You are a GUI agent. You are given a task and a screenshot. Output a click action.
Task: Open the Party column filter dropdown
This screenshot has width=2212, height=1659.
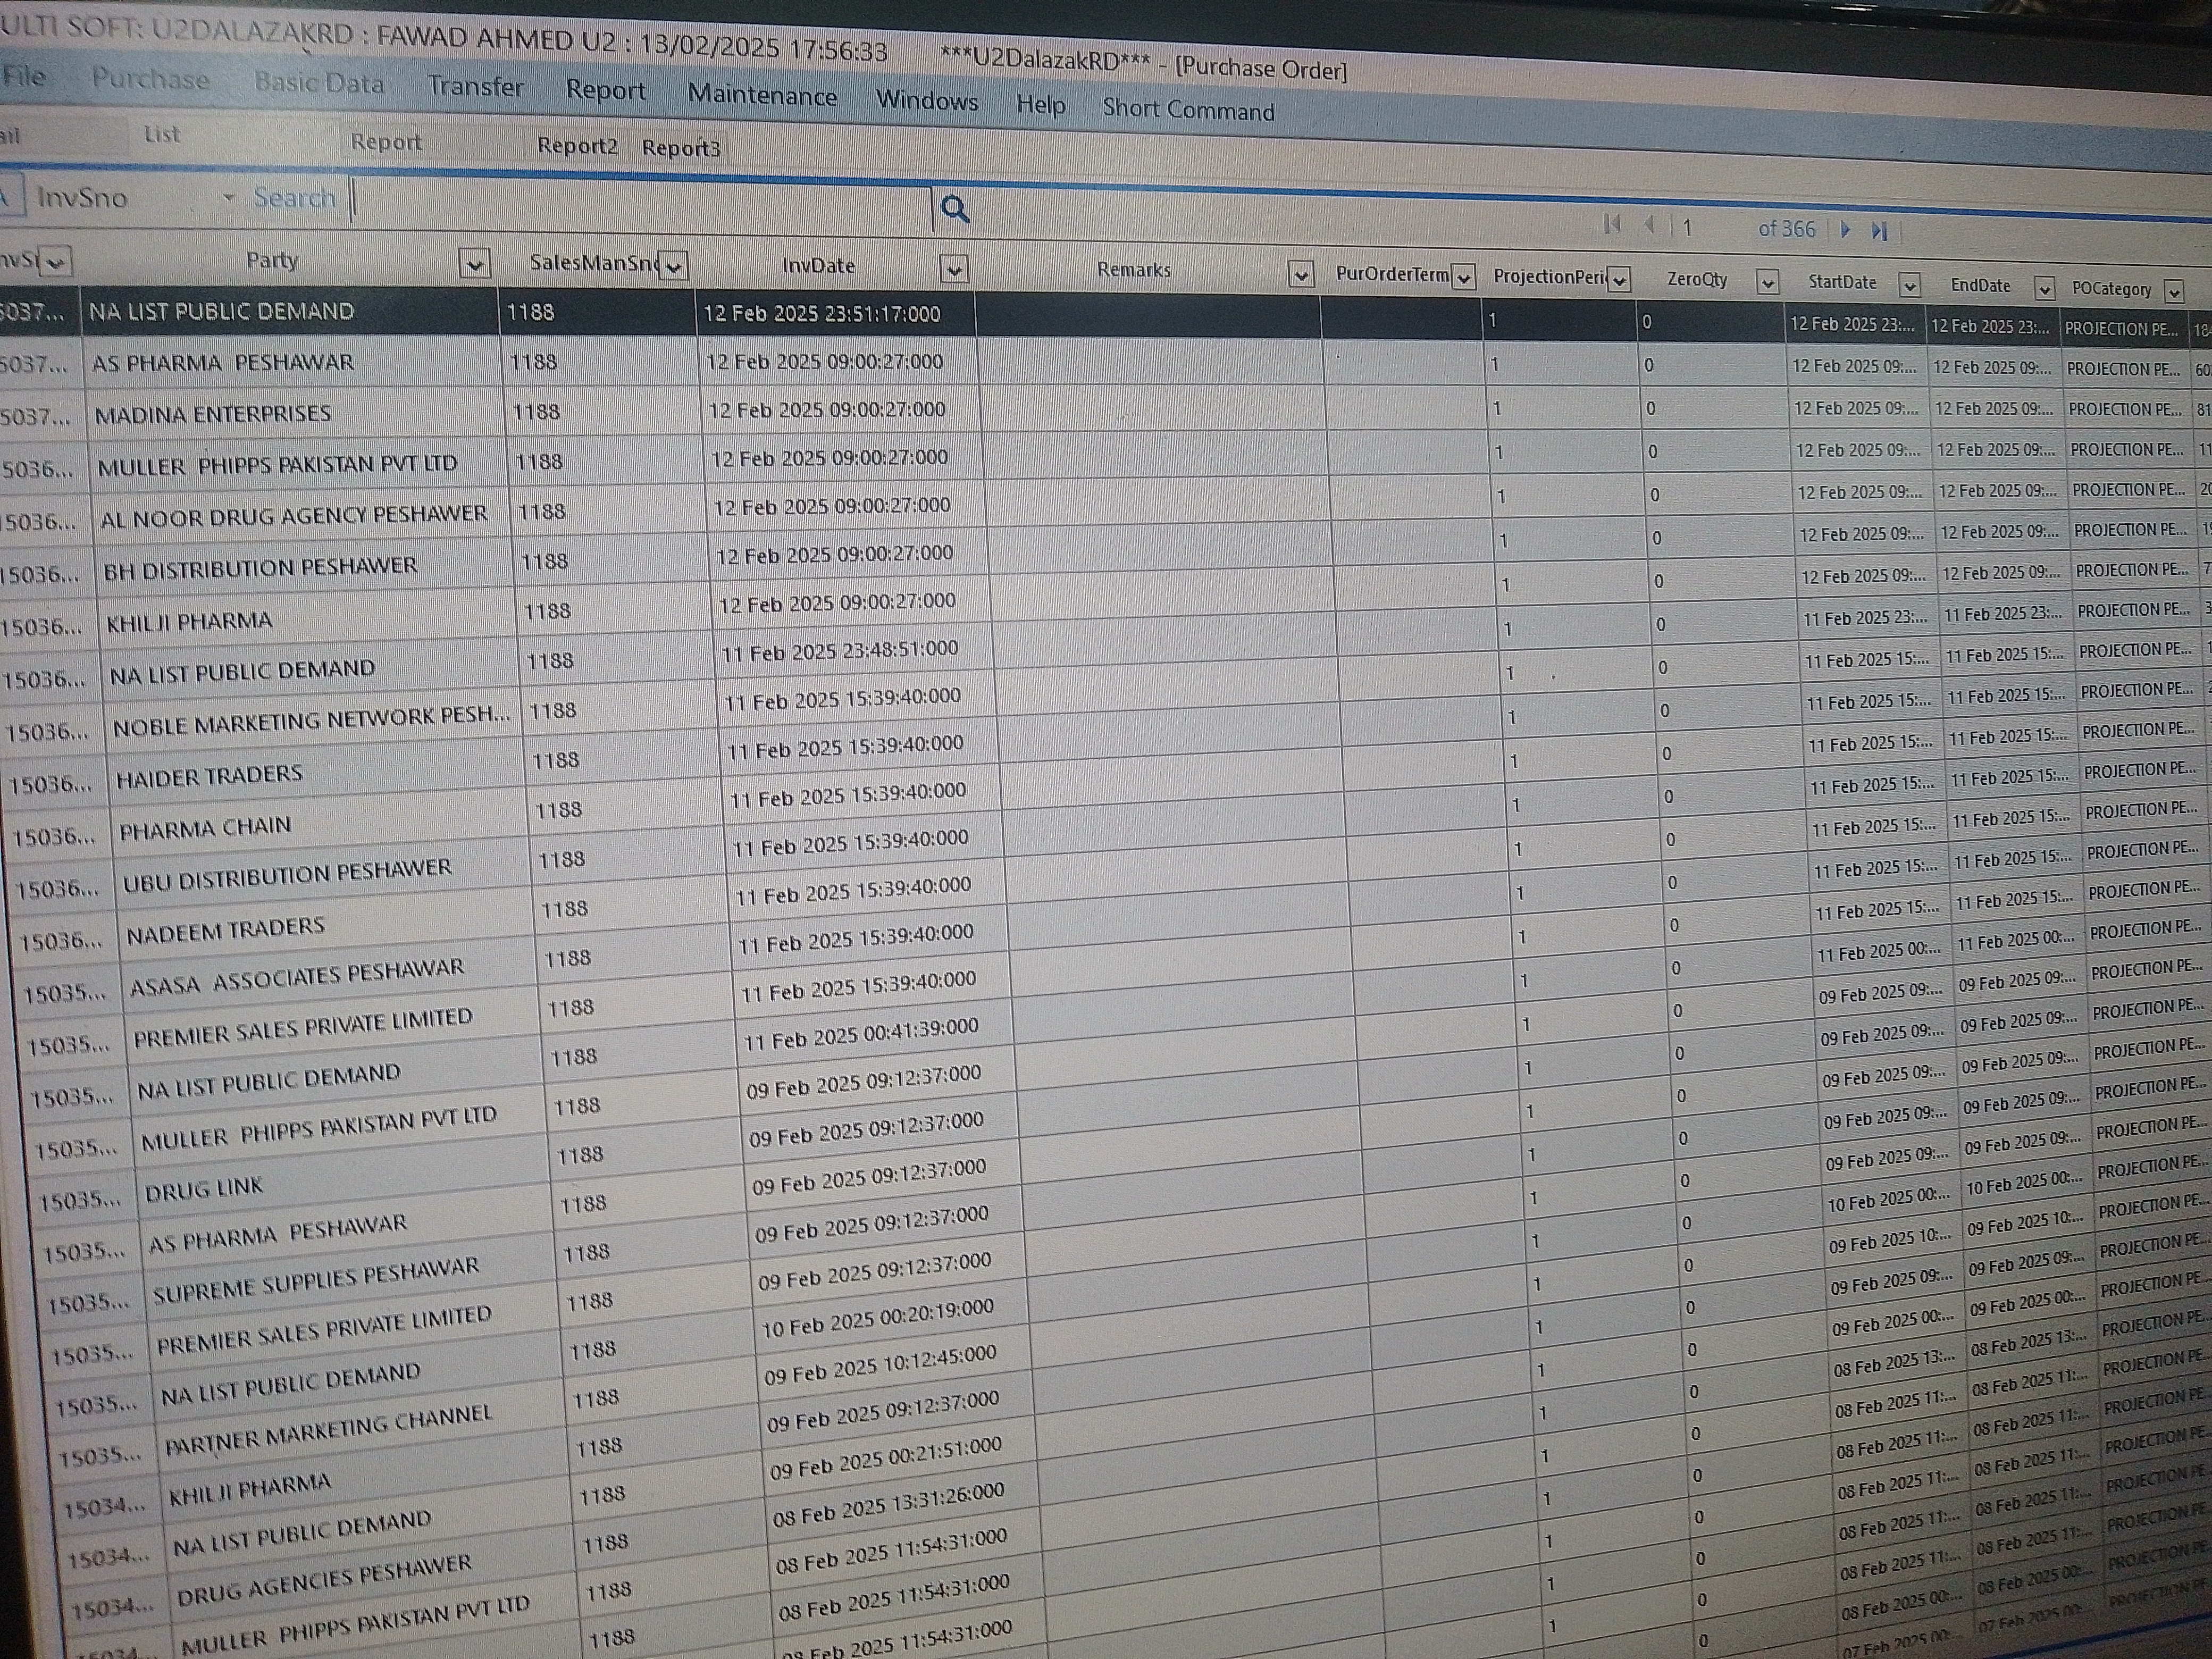point(474,265)
